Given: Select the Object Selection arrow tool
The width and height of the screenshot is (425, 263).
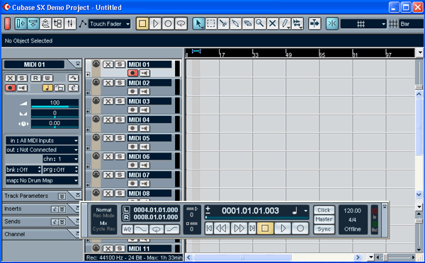Looking at the screenshot, I should click(198, 24).
